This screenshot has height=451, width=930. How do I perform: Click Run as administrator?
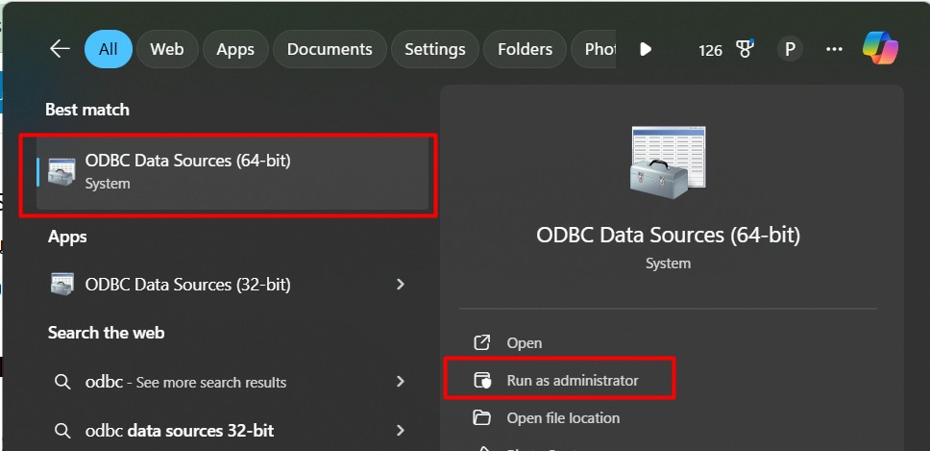tap(573, 381)
